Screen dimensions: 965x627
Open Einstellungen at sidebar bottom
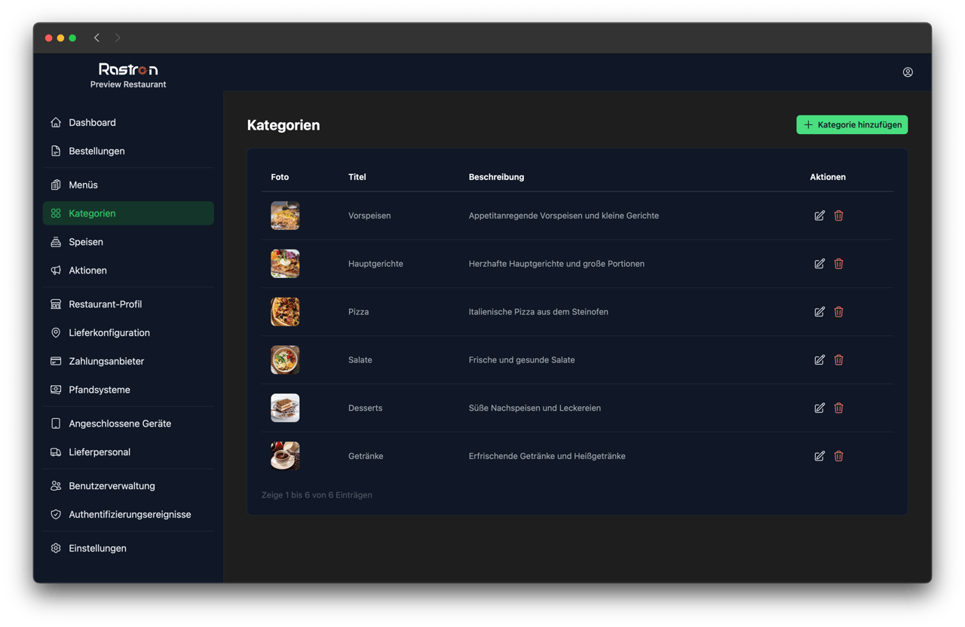coord(97,549)
